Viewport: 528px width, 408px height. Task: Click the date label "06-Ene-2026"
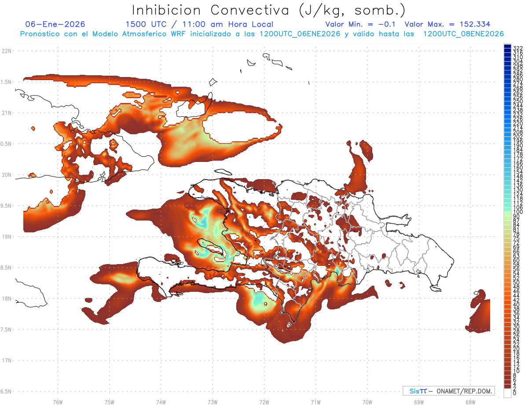[x=55, y=24]
